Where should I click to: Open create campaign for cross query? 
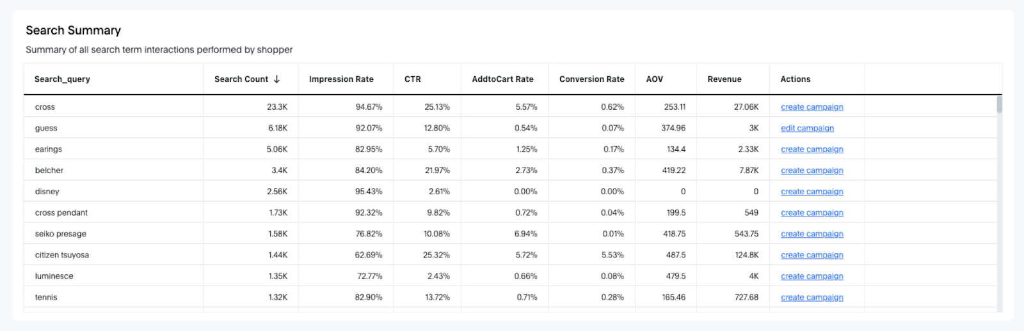point(812,107)
